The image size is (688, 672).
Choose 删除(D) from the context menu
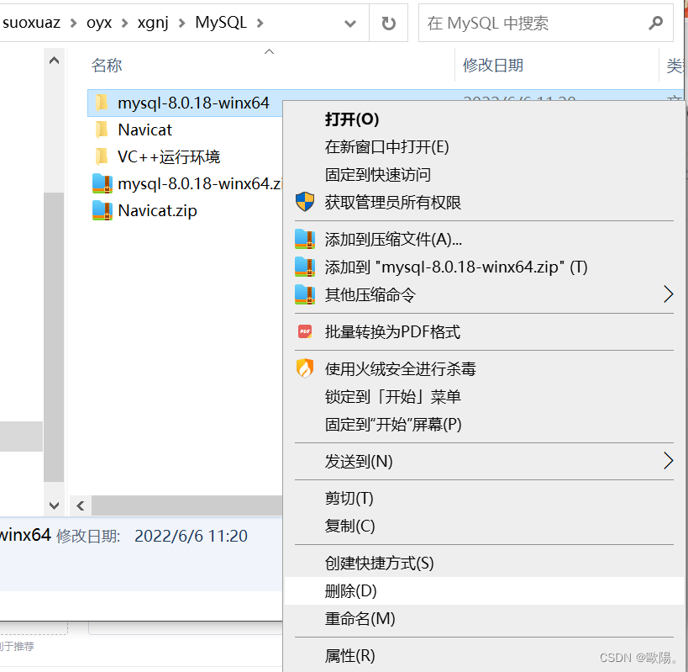[x=484, y=590]
